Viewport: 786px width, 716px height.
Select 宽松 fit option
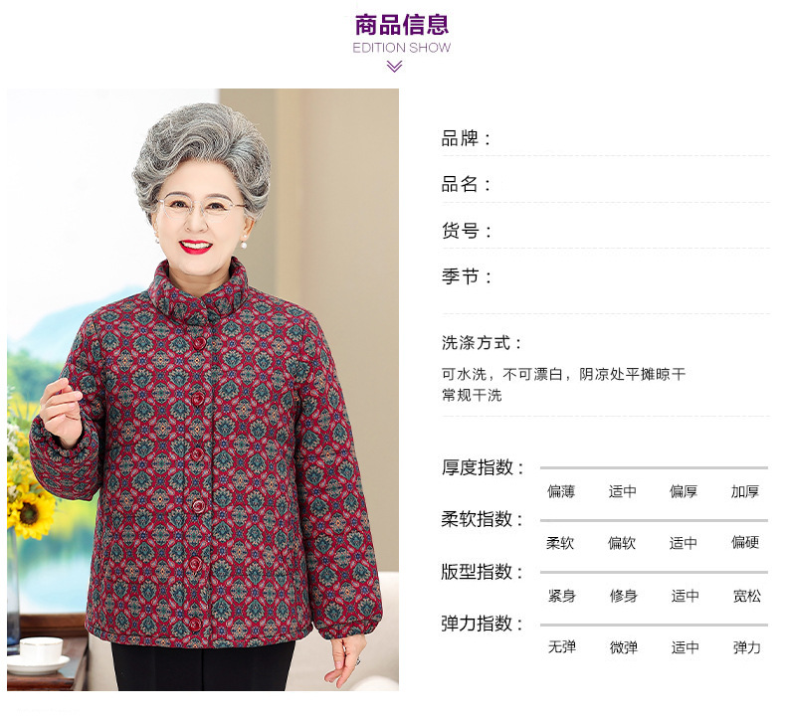(747, 596)
